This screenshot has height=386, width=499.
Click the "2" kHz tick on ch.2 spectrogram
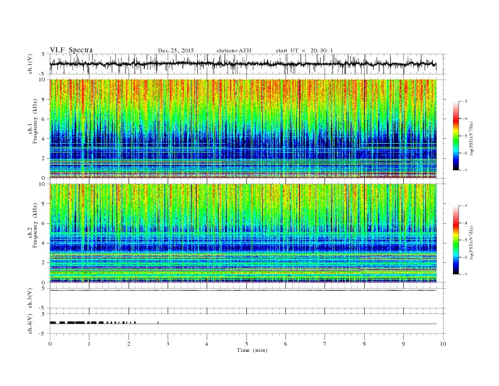44,263
